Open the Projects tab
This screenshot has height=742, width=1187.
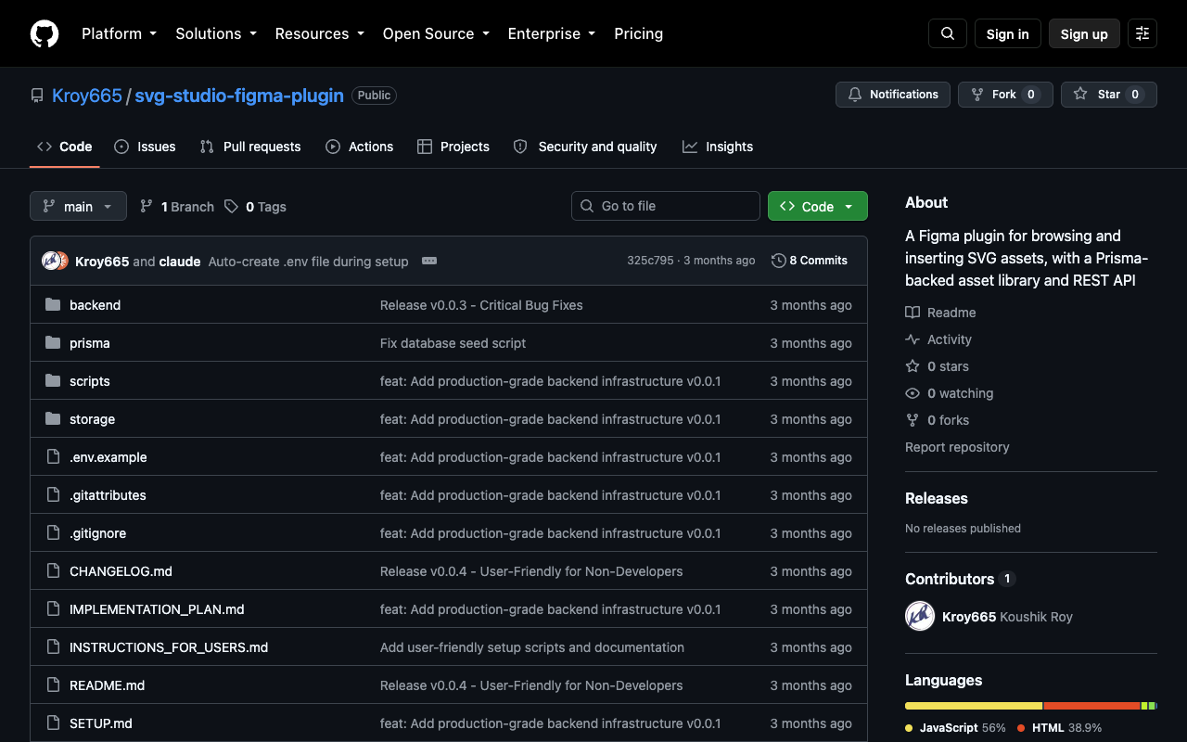(453, 147)
